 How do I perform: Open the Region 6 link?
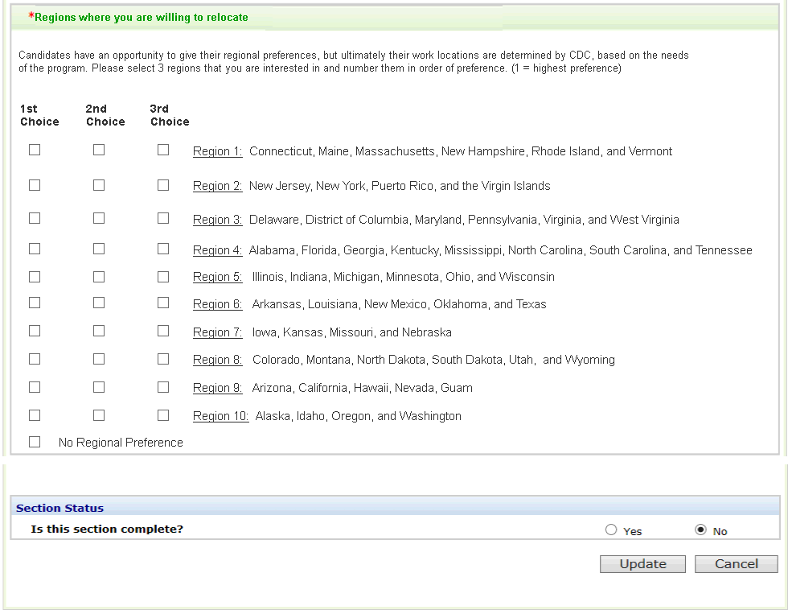click(217, 304)
